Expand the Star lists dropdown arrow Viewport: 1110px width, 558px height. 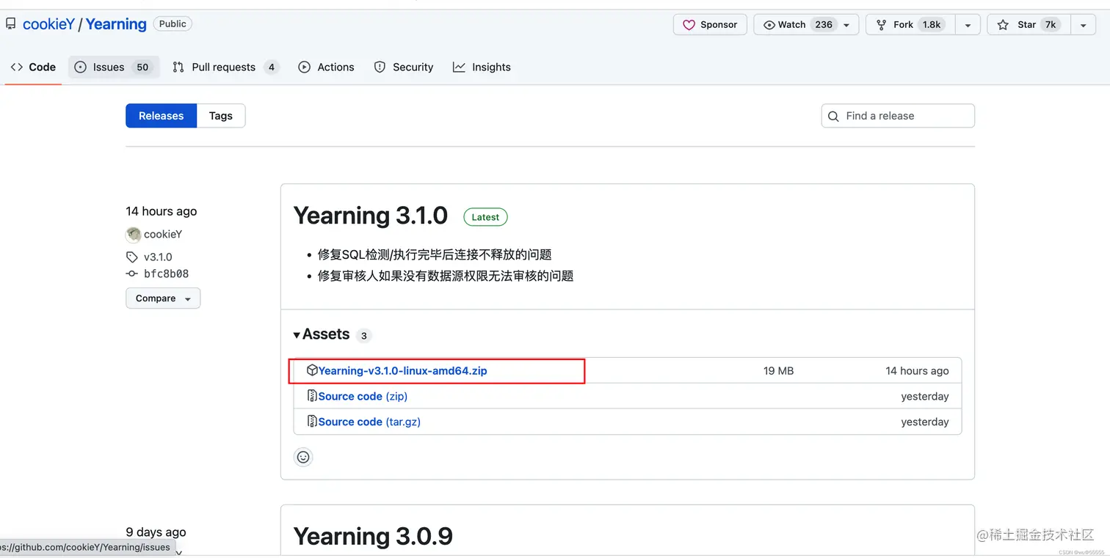[1083, 24]
